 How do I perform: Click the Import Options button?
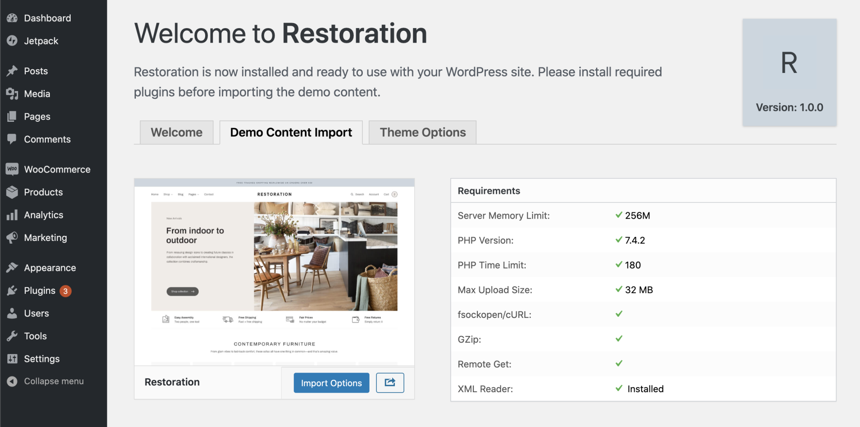[331, 383]
